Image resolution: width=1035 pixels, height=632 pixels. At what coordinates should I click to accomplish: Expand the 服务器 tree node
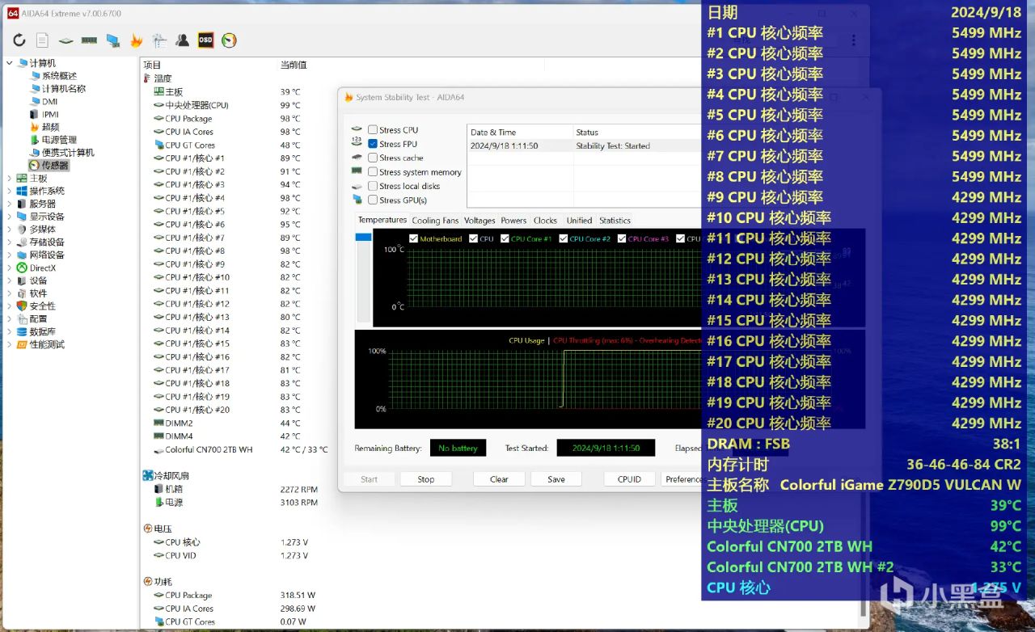[x=10, y=204]
